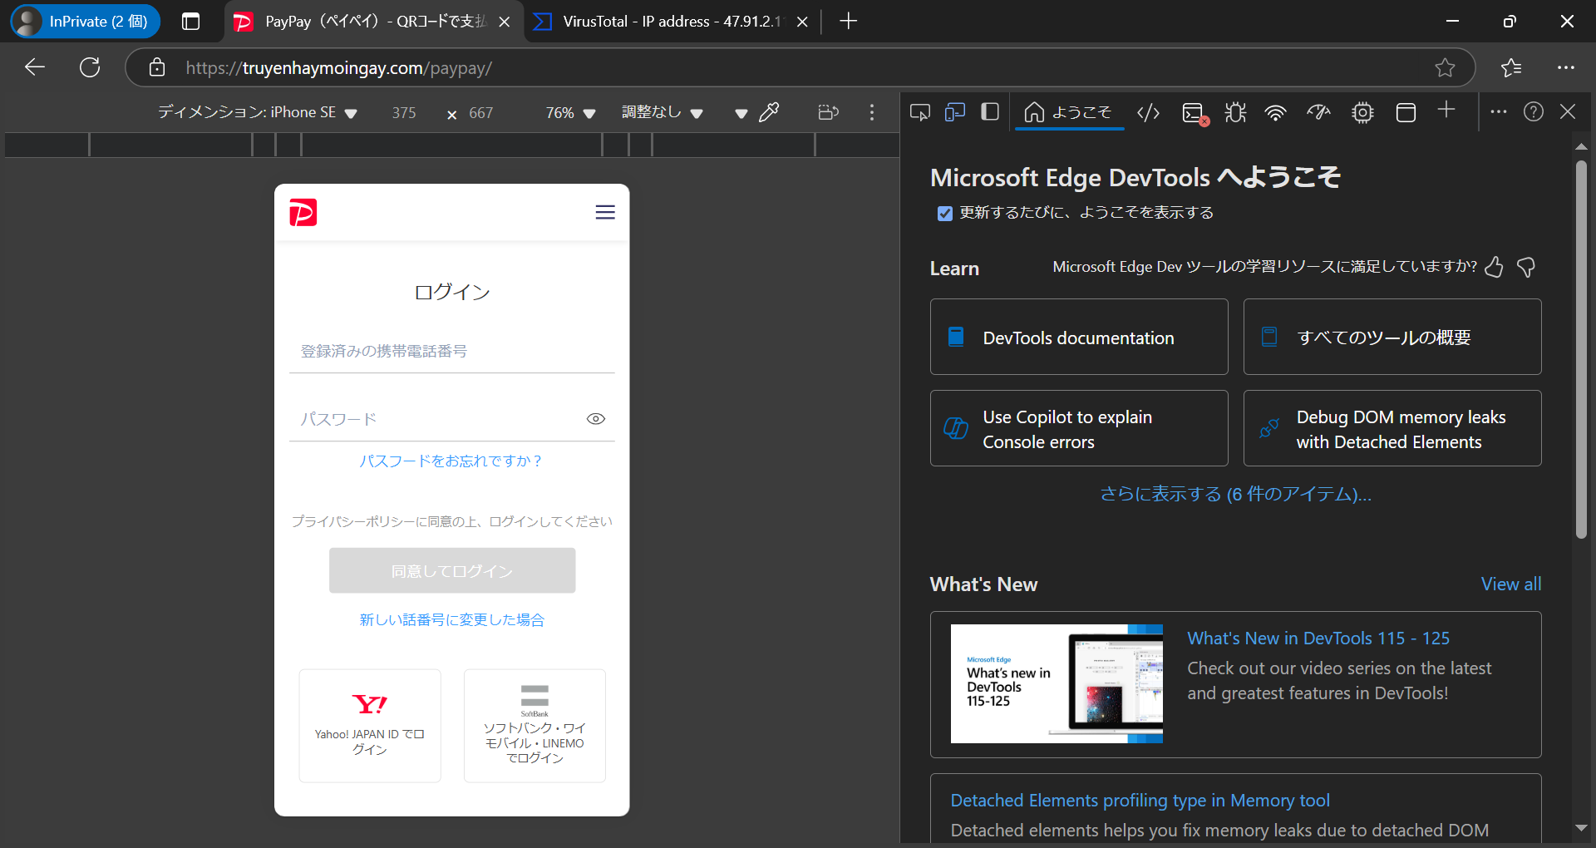Uncheck show welcome on every update
The width and height of the screenshot is (1596, 848).
tap(944, 214)
